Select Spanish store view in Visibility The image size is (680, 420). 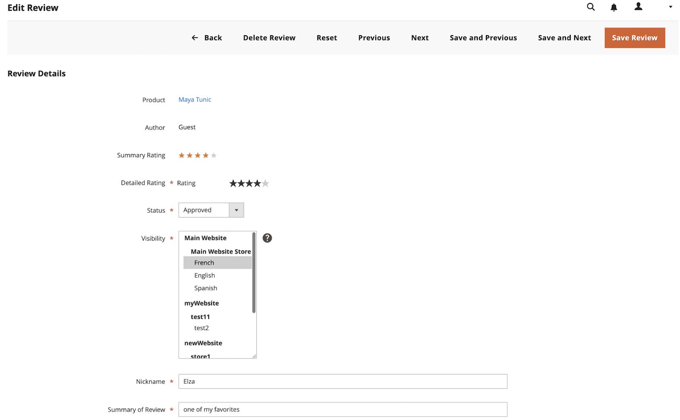pyautogui.click(x=205, y=288)
